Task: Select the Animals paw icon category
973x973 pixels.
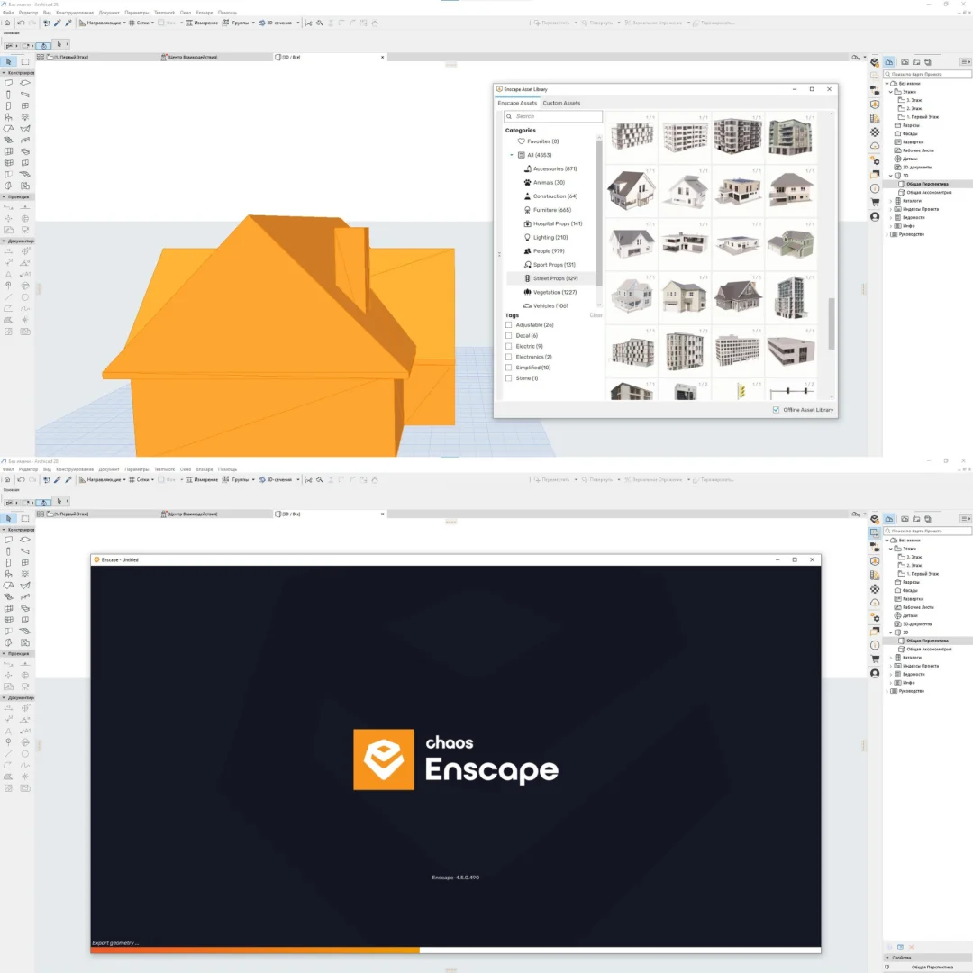Action: [526, 183]
